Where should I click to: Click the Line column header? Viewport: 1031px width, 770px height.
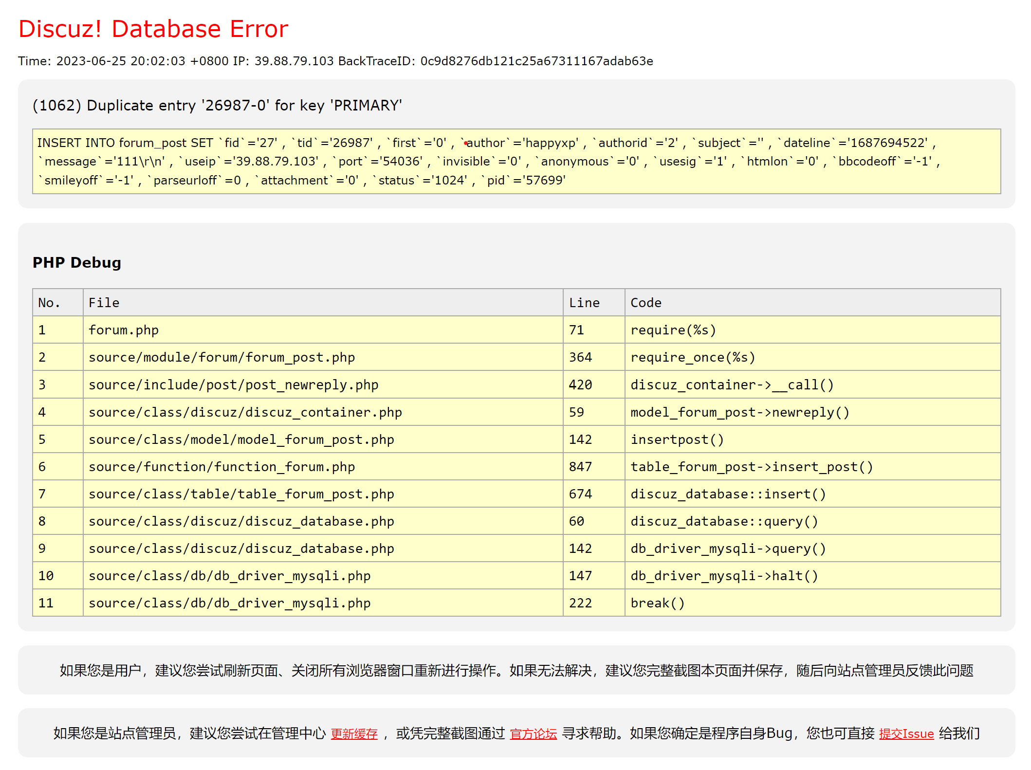click(x=584, y=303)
